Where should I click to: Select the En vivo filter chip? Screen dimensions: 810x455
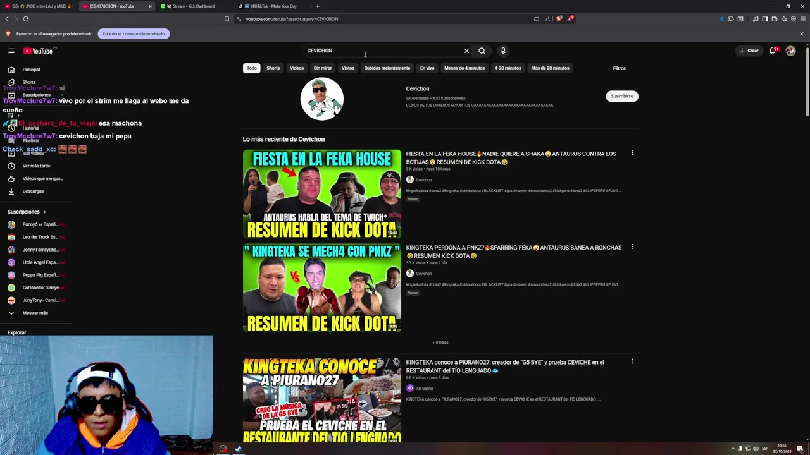[x=427, y=68]
